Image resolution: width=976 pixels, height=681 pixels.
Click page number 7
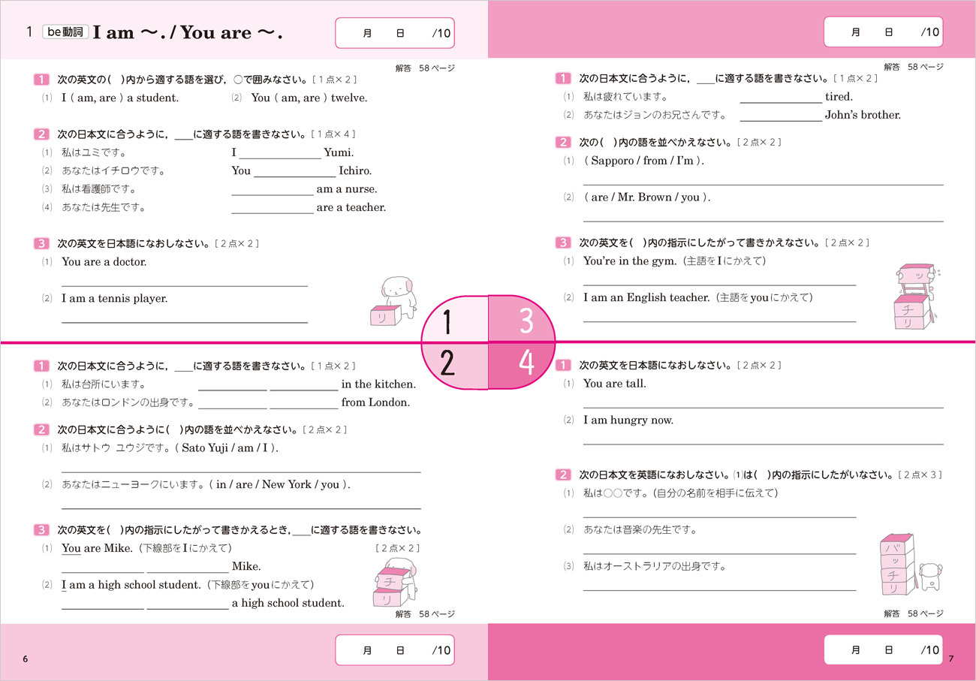tap(950, 658)
